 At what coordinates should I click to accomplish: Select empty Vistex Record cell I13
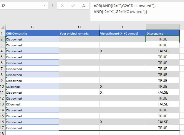tap(122, 104)
